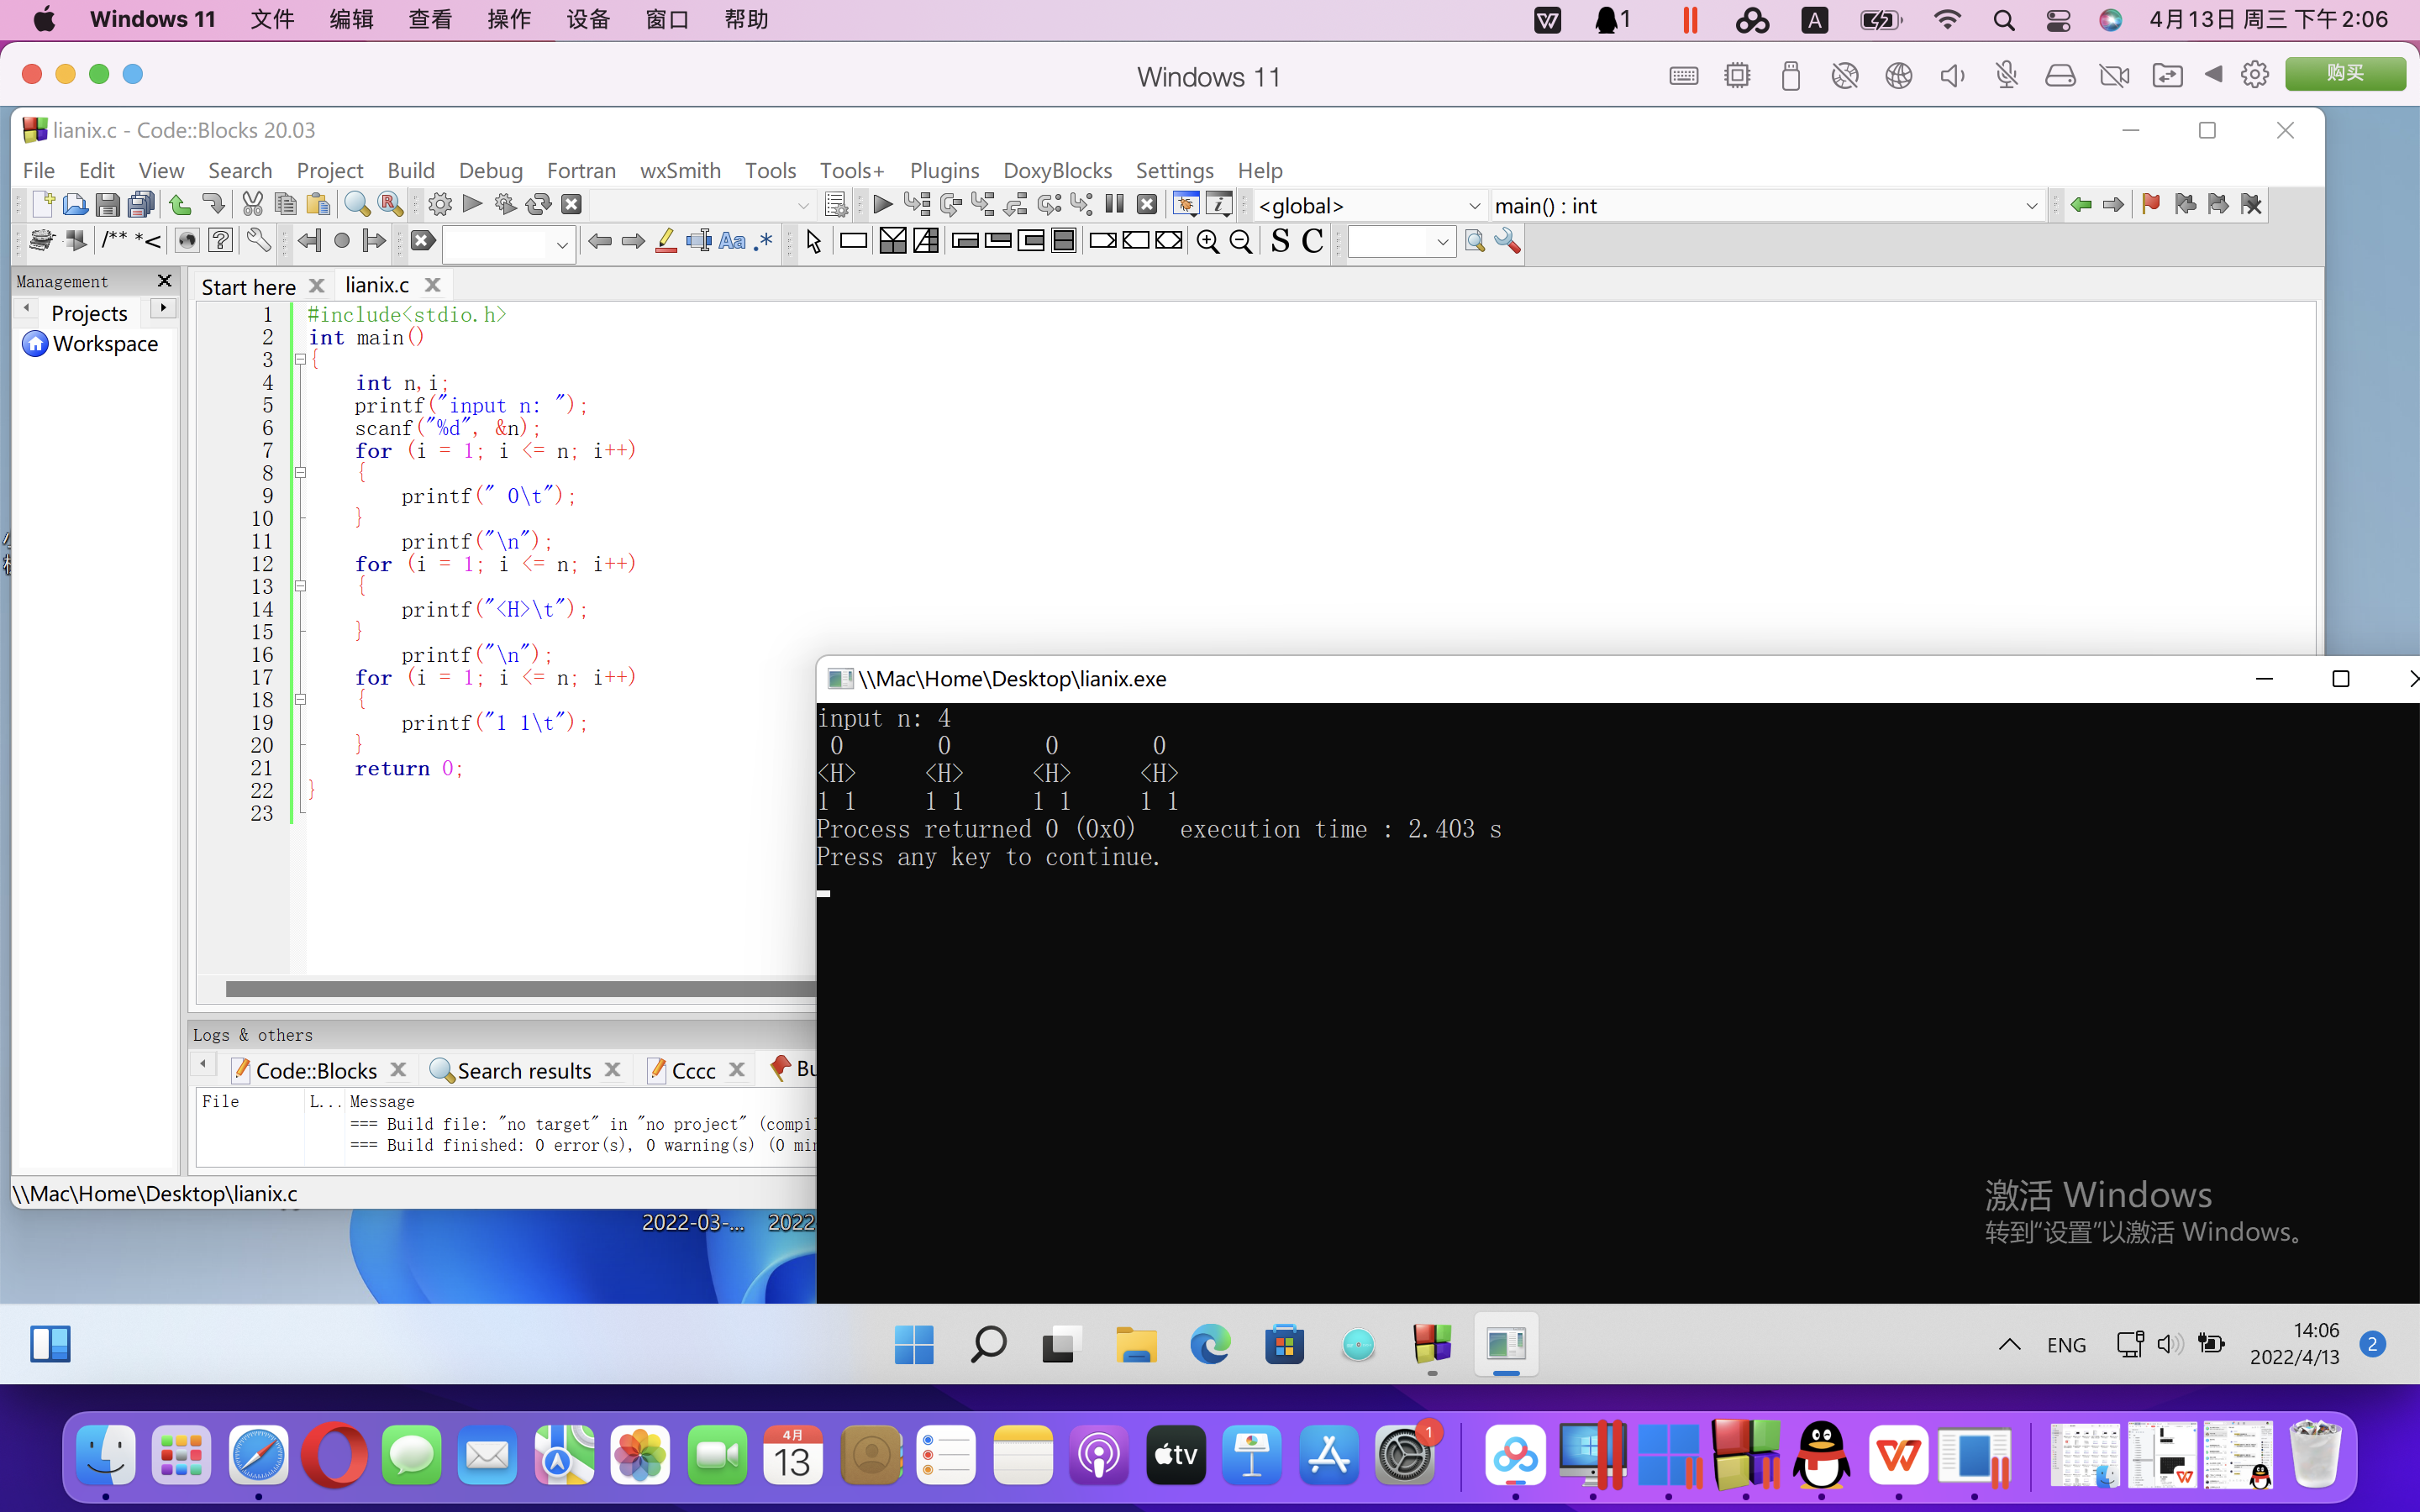Click the highlighter pen icon
The image size is (2420, 1512).
click(x=666, y=241)
